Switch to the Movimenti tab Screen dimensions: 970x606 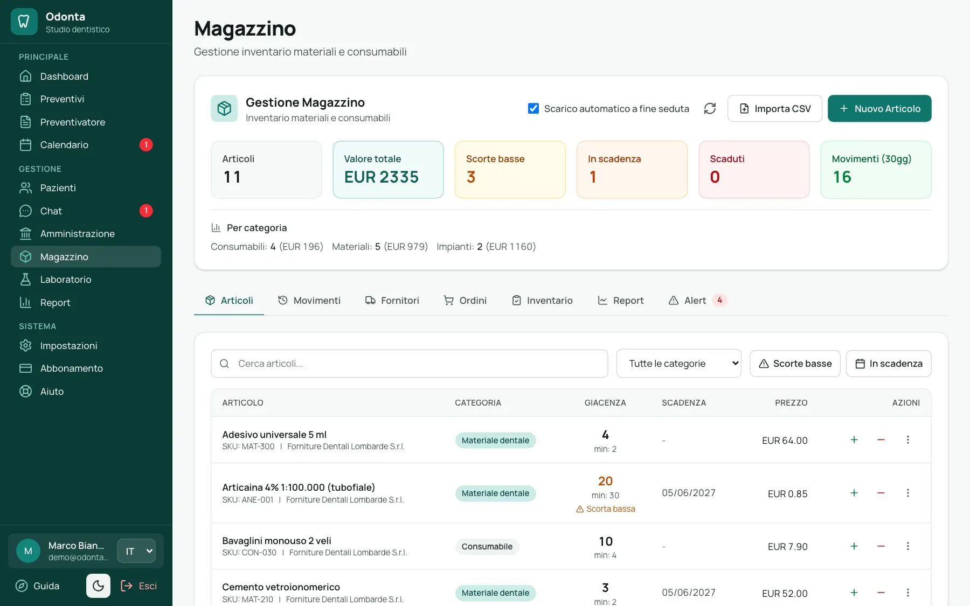coord(309,301)
